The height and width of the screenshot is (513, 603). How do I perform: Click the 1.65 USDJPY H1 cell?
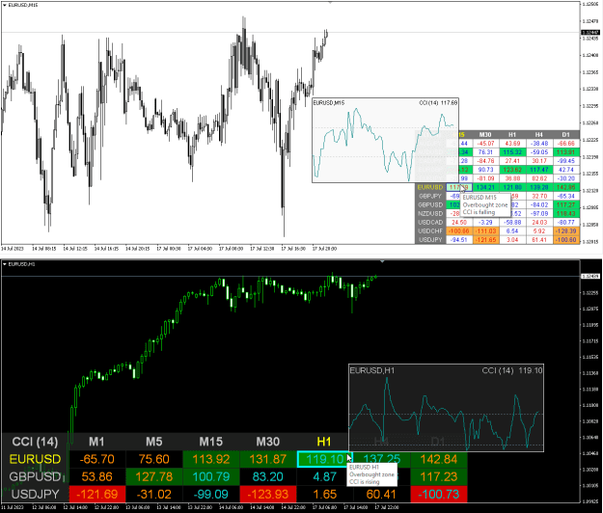(325, 494)
